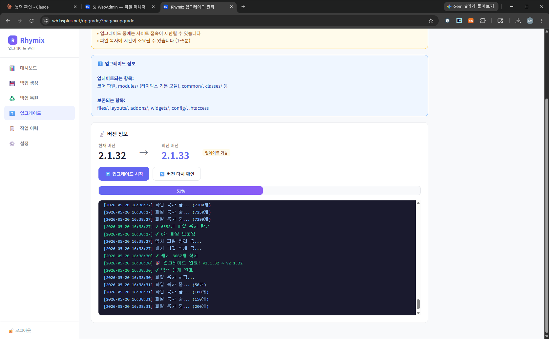This screenshot has width=549, height=339.
Task: Open the 대시보드 sidebar menu
Action: click(39, 68)
